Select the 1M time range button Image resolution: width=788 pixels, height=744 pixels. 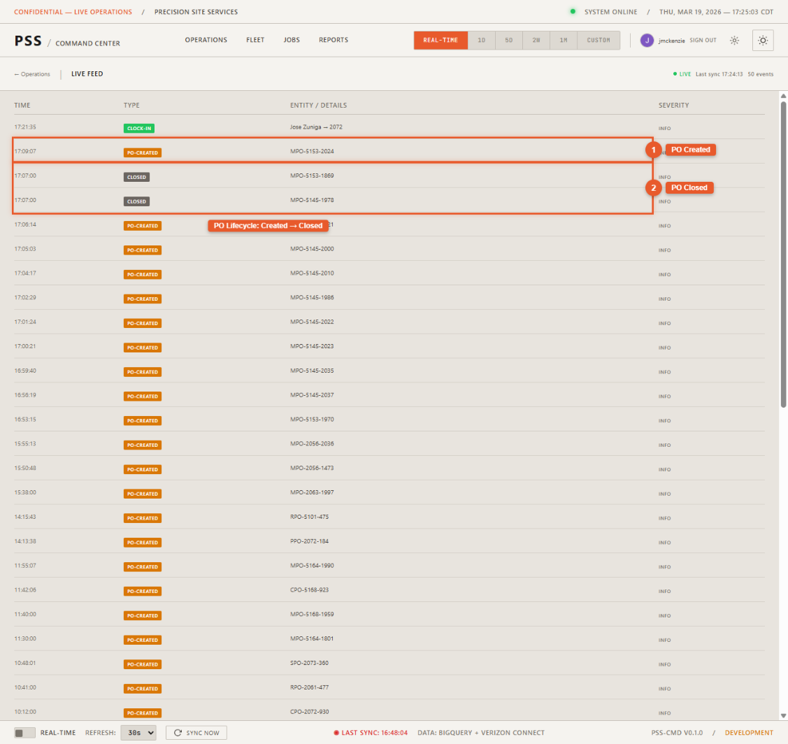[x=564, y=40]
